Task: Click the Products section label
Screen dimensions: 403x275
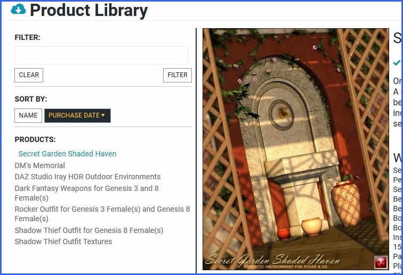Action: (x=35, y=139)
